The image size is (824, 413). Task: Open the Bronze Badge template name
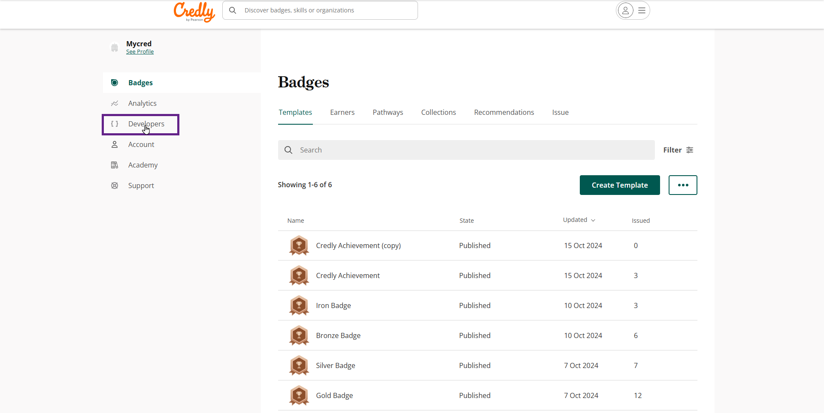(x=338, y=335)
